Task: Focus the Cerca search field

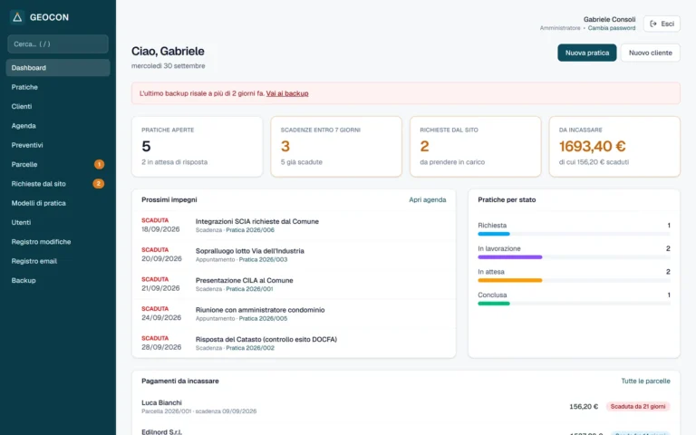Action: point(58,43)
